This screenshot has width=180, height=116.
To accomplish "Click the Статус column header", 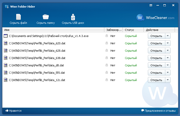I will tap(133, 30).
